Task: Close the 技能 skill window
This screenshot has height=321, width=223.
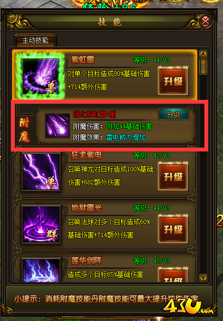Action: tap(205, 21)
